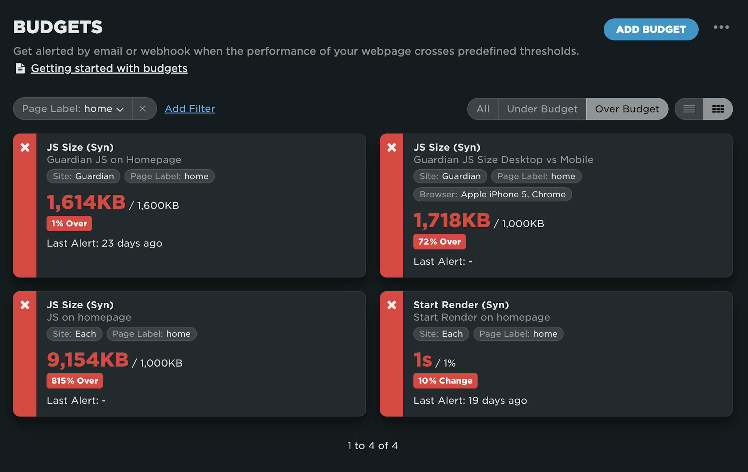Open the three-dot more options menu
This screenshot has width=748, height=472.
[x=721, y=27]
